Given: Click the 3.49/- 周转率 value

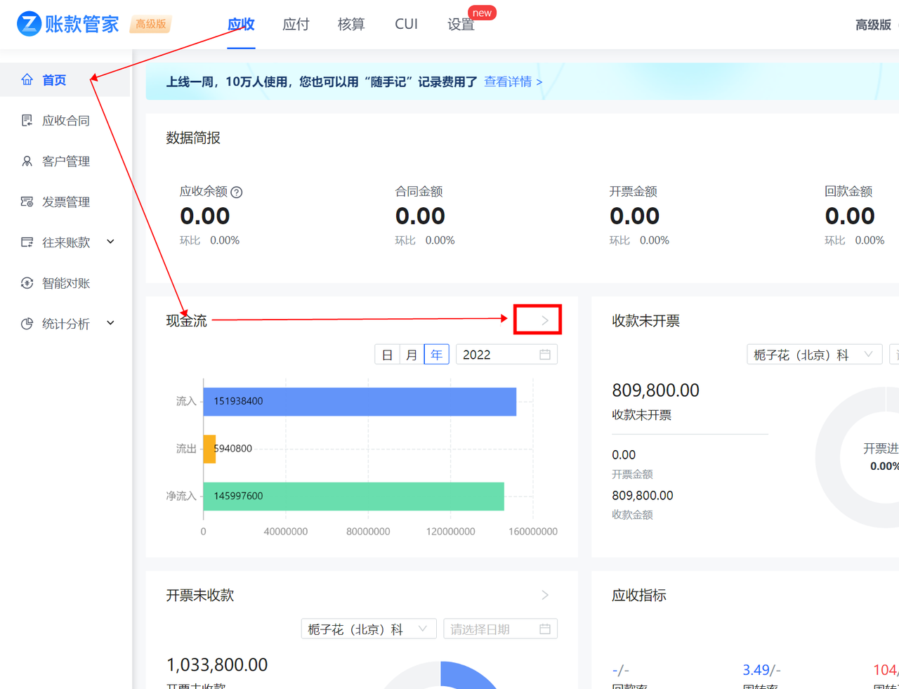Looking at the screenshot, I should (761, 670).
